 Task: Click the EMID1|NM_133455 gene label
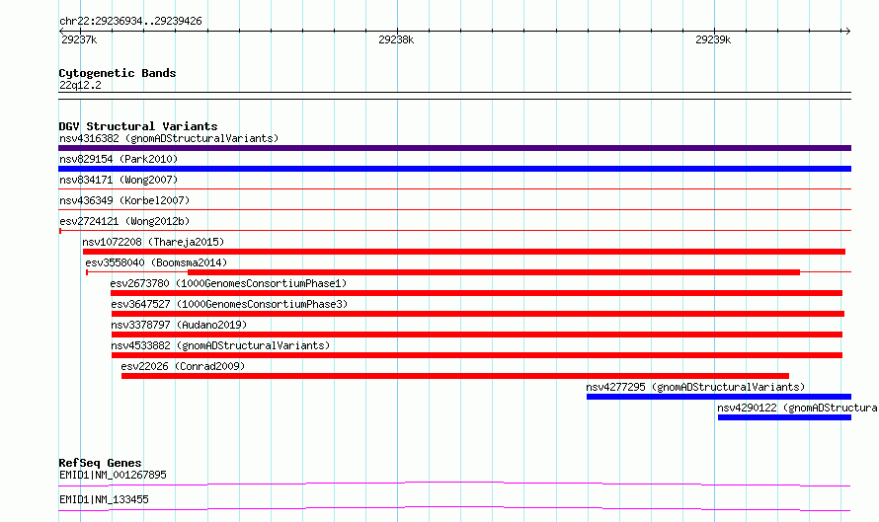(x=104, y=499)
